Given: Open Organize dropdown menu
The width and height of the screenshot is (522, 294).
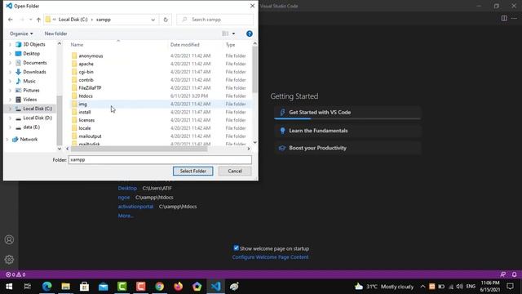Looking at the screenshot, I should (x=21, y=33).
